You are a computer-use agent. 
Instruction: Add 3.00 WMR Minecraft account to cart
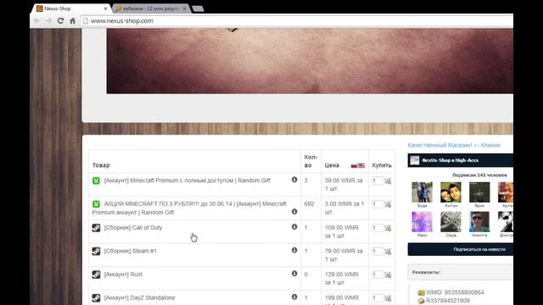click(388, 205)
